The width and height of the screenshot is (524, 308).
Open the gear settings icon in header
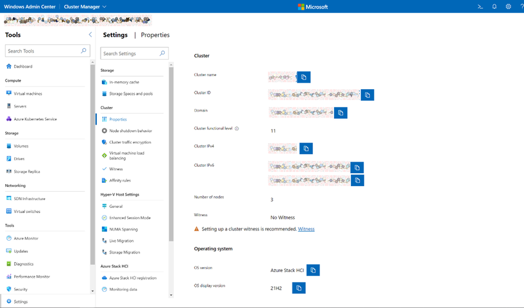[x=509, y=6]
